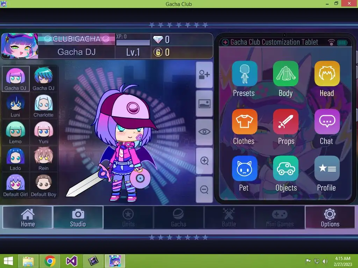Open the Windows Start button
The width and height of the screenshot is (358, 268).
[8, 261]
